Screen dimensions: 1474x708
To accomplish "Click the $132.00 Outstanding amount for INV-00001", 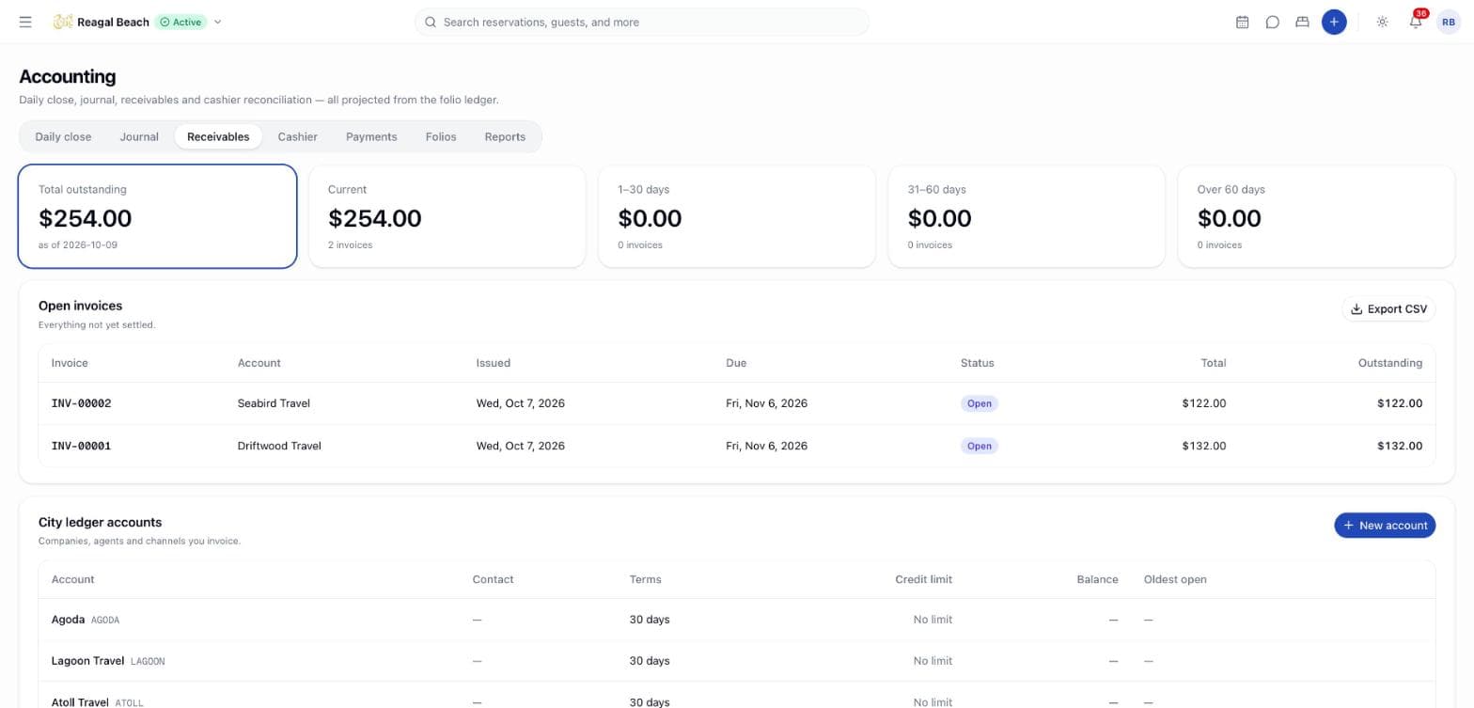I will pos(1399,446).
